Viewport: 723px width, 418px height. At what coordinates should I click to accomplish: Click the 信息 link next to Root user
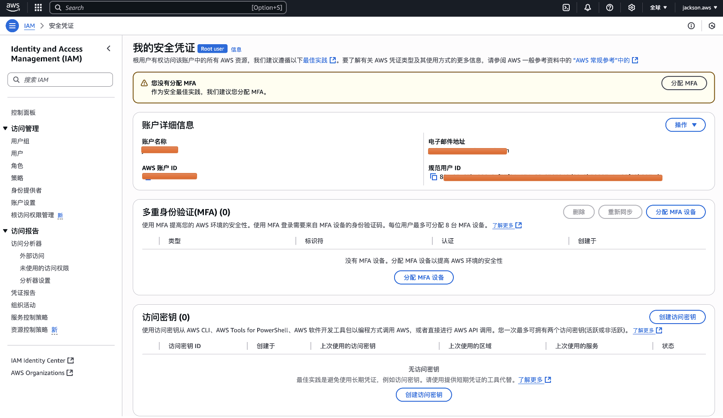pos(236,49)
